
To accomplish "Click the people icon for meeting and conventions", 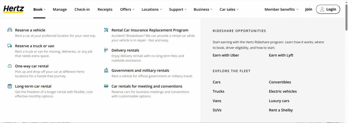I will pos(106,86).
